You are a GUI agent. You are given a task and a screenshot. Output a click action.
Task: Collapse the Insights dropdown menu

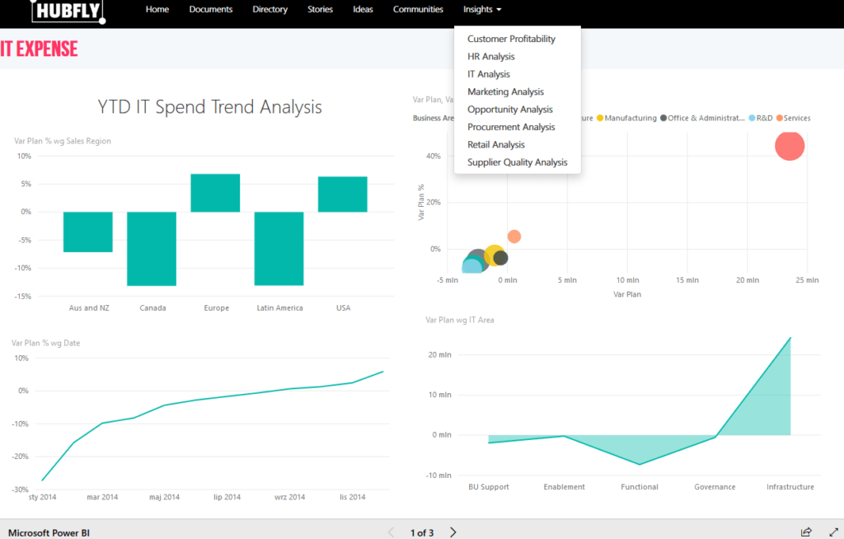[481, 9]
